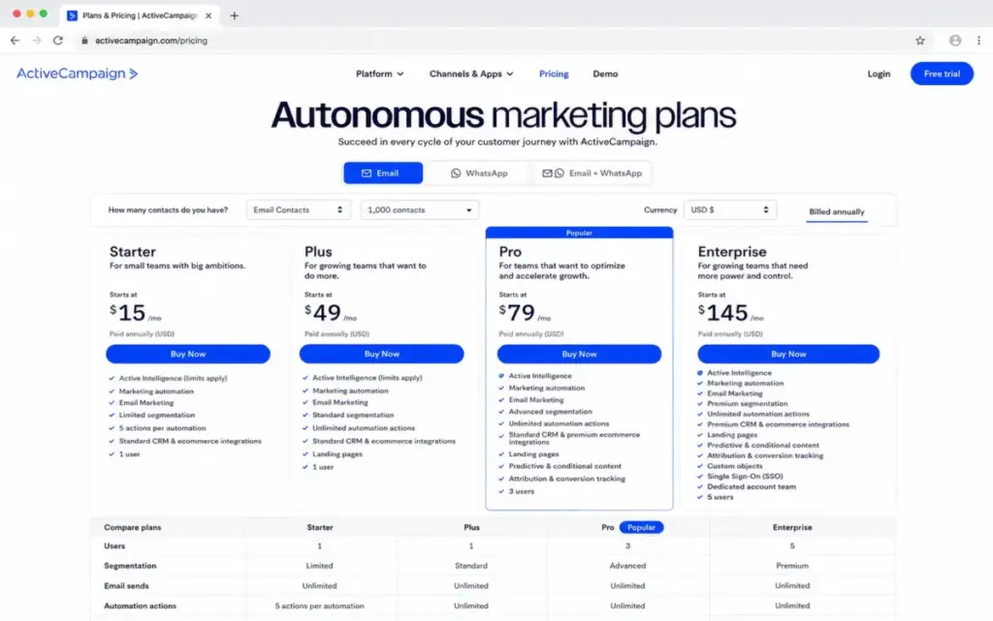Click "Compare plans" table header
The height and width of the screenshot is (621, 993).
tap(132, 527)
